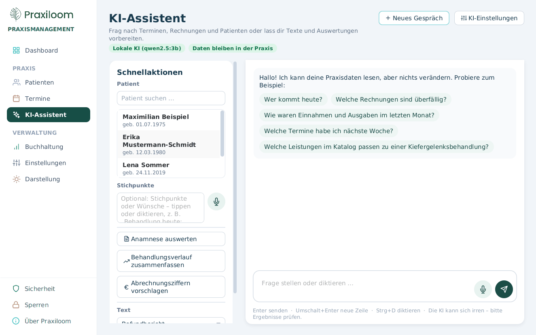Screen dimensions: 536x335
Task: Select patient Erika Mustermann-Schmidt
Action: click(x=169, y=144)
